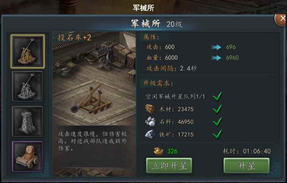Close the armory panel with X button
Image resolution: width=287 pixels, height=183 pixels.
coord(281,19)
